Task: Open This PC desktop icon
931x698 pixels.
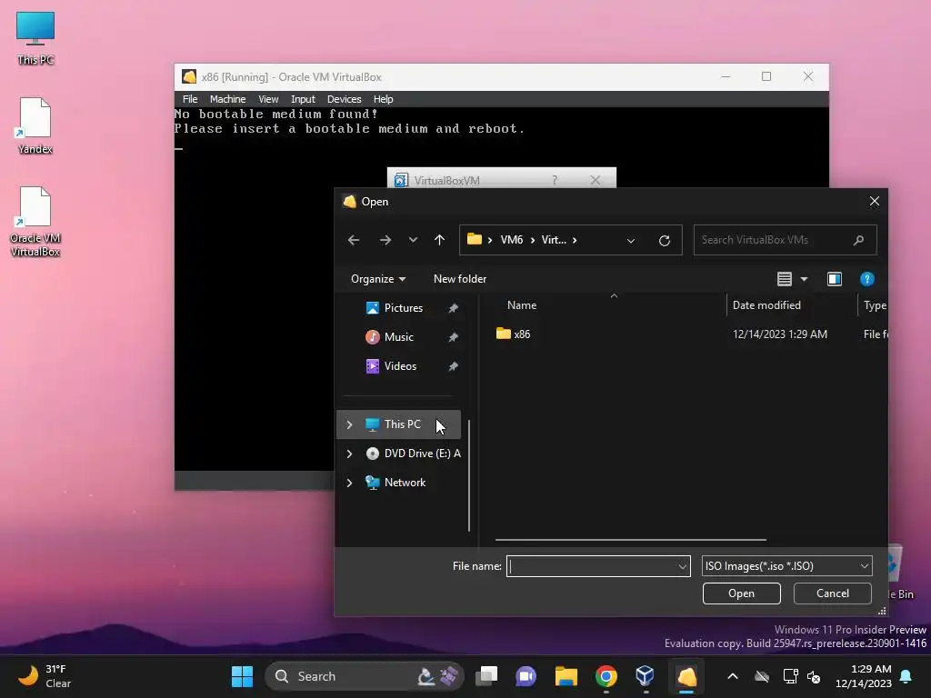Action: coord(35,38)
